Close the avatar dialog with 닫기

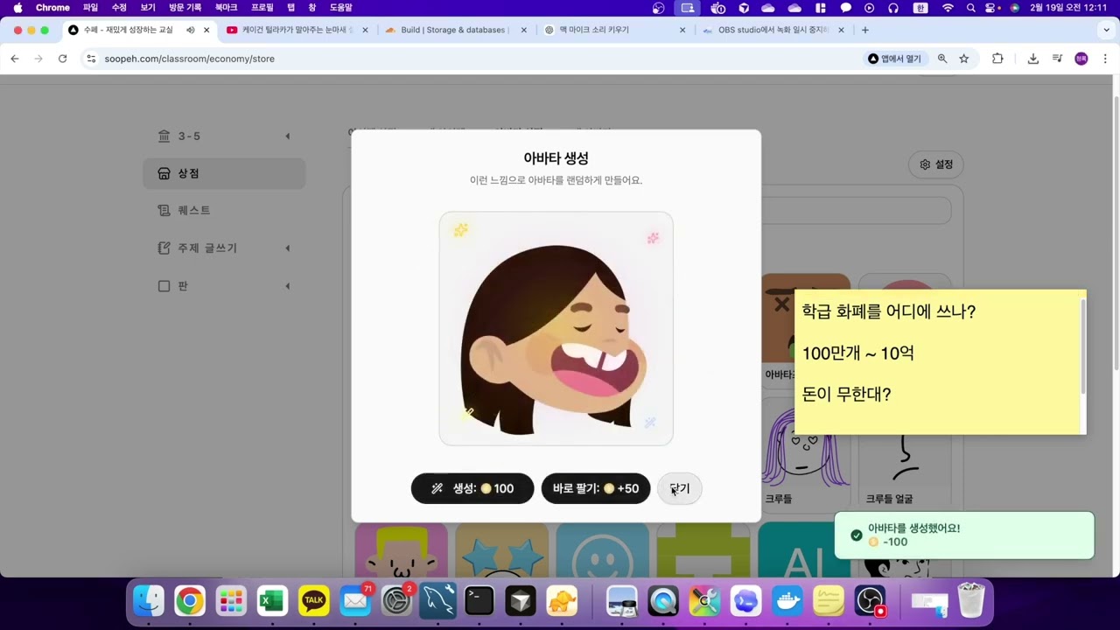pos(680,488)
